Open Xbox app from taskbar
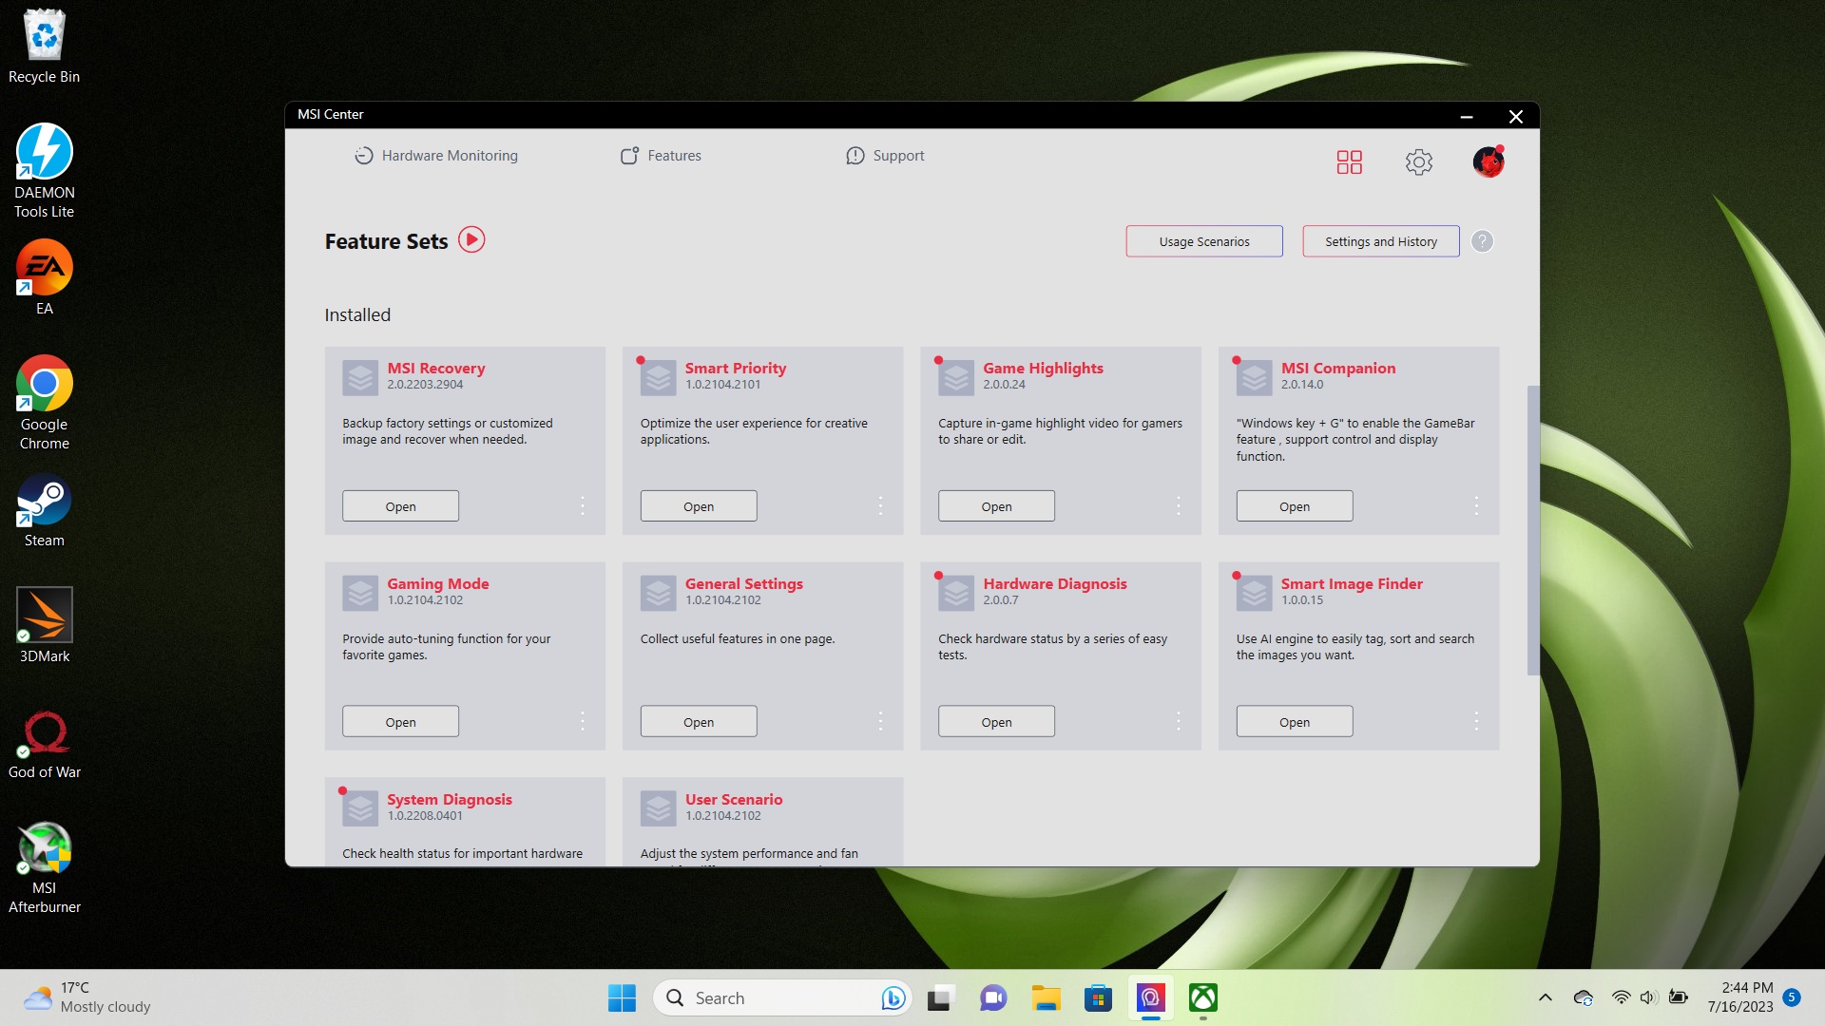The width and height of the screenshot is (1825, 1026). click(x=1202, y=997)
